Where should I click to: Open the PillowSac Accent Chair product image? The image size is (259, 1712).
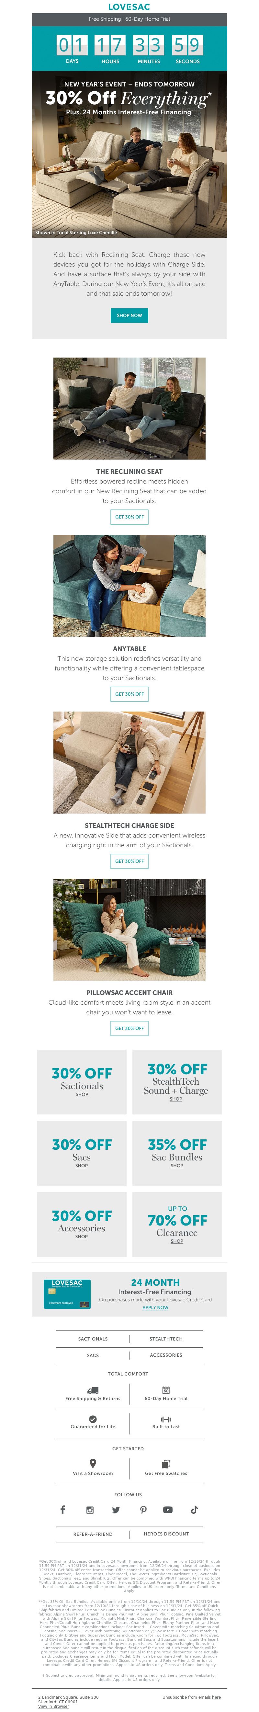(129, 929)
